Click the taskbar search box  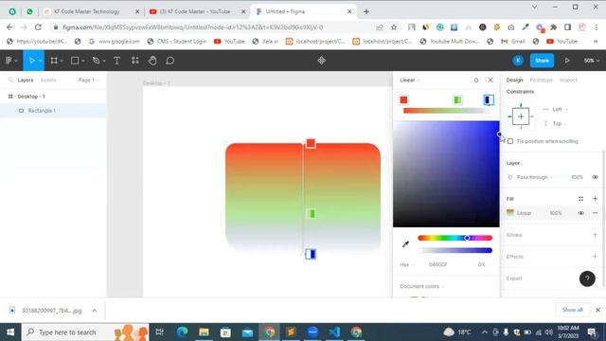[85, 332]
